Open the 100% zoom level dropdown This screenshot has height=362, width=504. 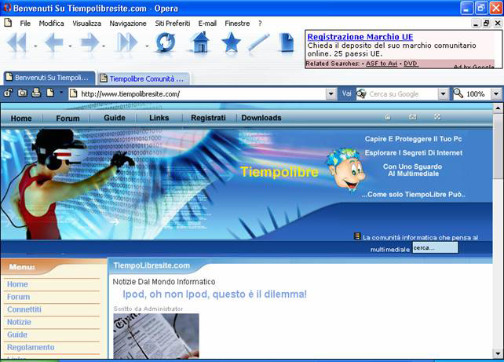coord(496,94)
